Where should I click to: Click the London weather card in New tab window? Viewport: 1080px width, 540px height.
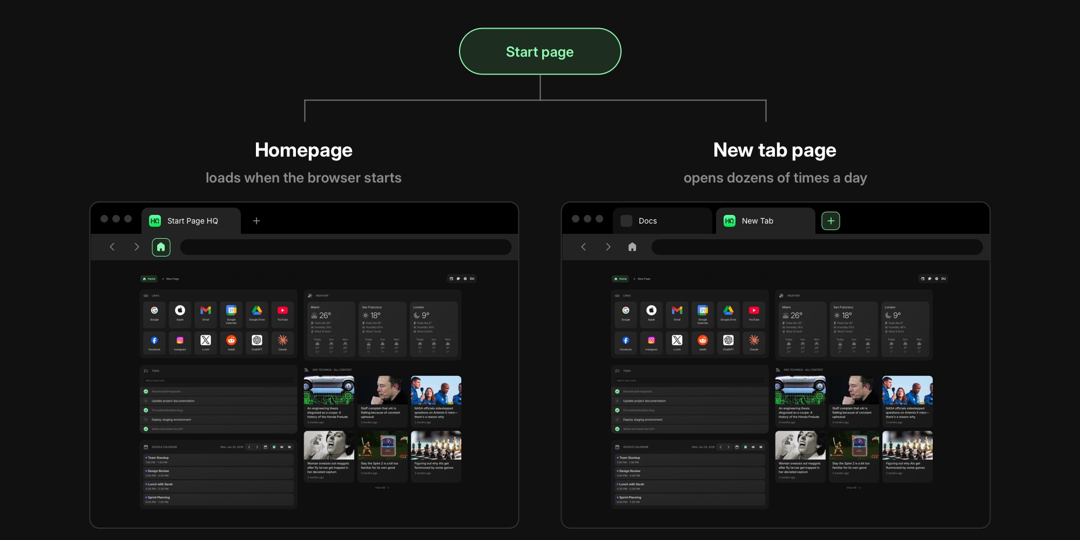point(906,329)
